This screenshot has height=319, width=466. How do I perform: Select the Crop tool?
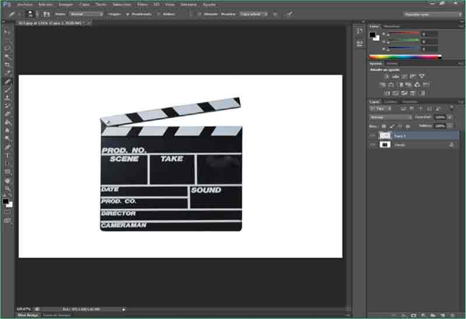tap(8, 64)
